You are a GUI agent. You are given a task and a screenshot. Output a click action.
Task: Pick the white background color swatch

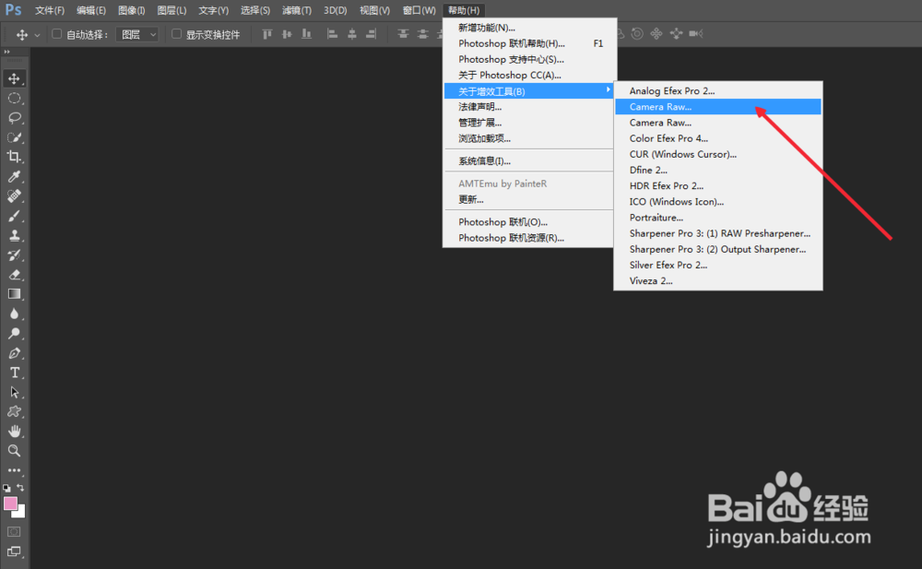tap(20, 513)
